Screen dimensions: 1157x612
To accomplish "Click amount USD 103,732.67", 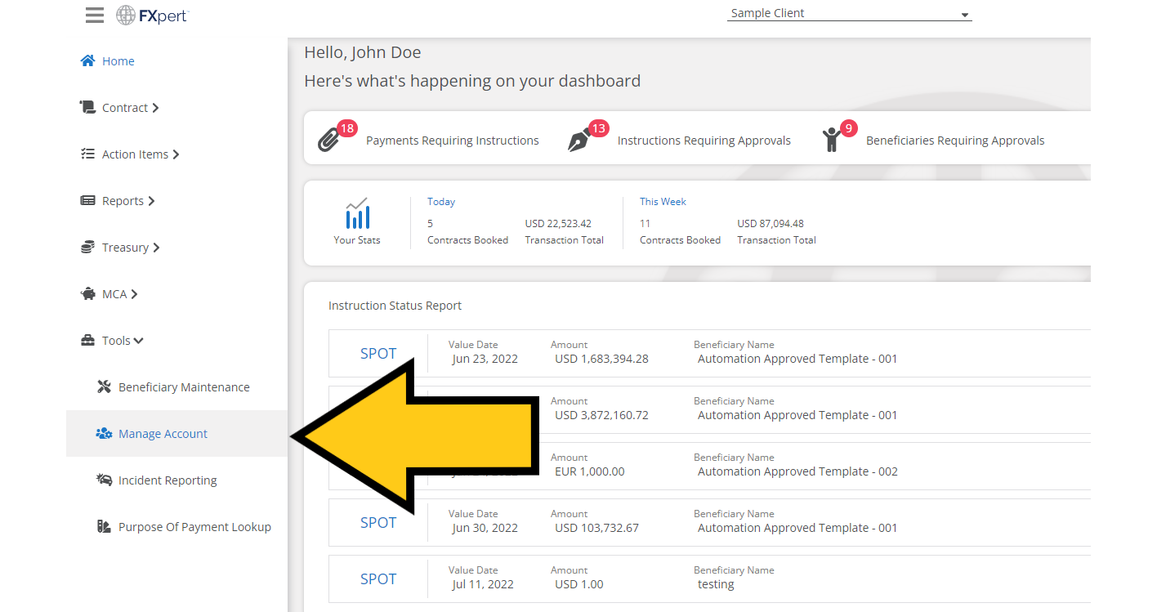I will click(596, 528).
